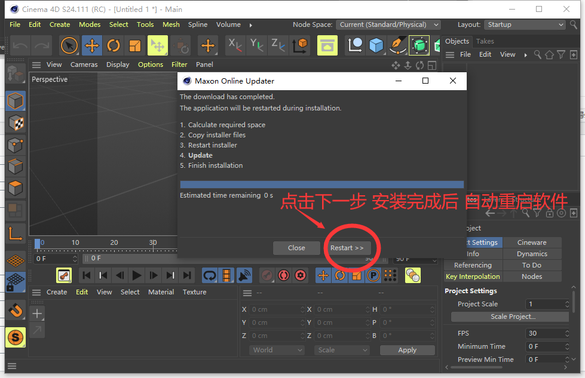
Task: Open the Node Space dropdown
Action: click(388, 24)
